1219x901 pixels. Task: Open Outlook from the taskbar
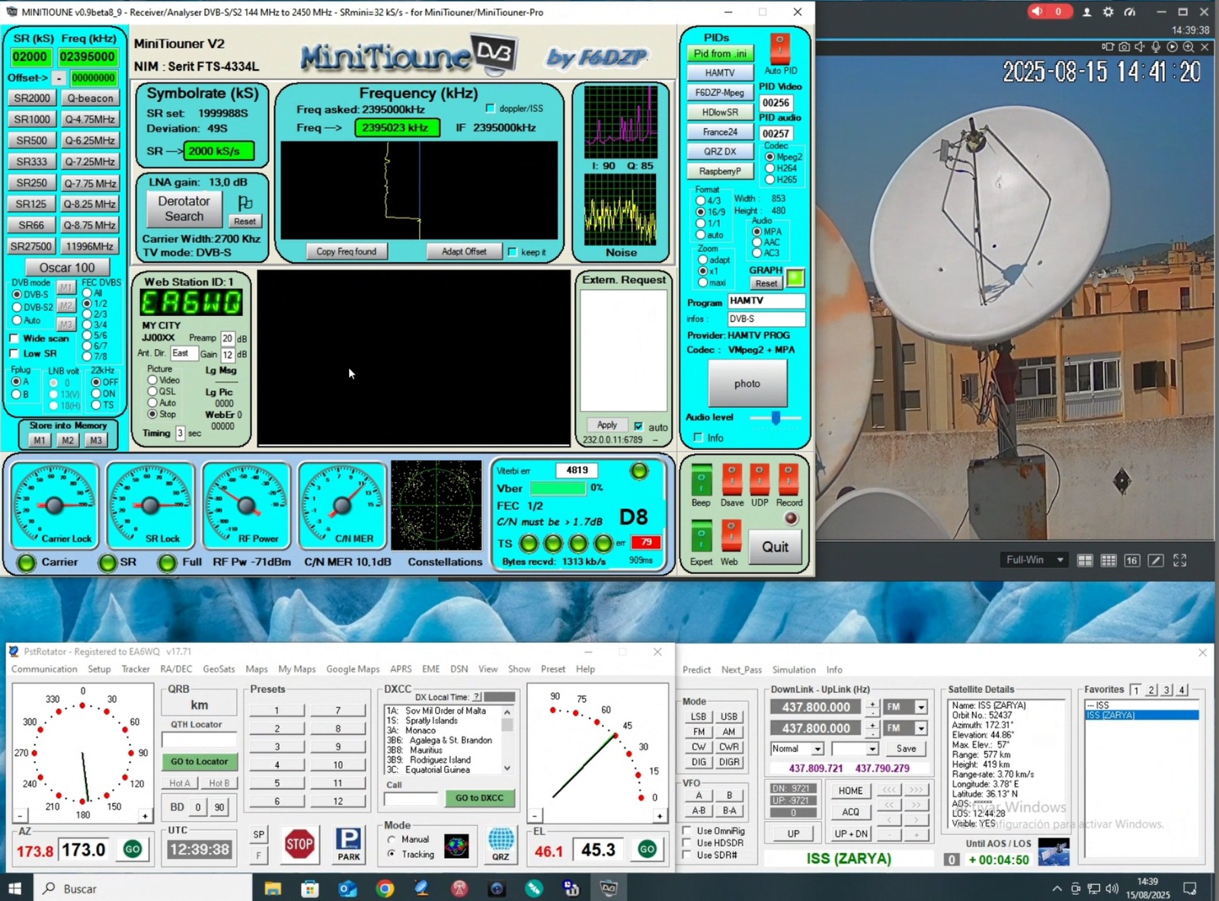click(x=347, y=888)
